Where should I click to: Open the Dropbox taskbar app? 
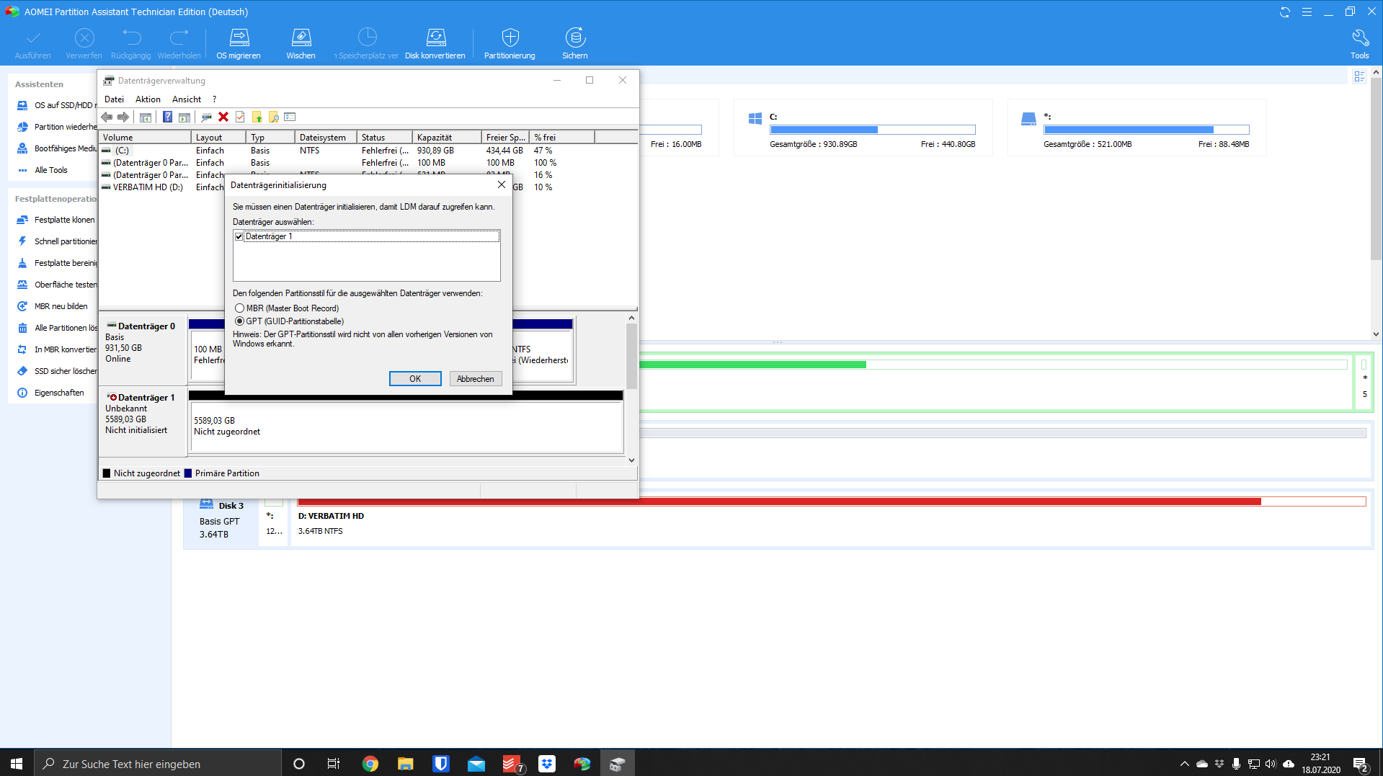pyautogui.click(x=547, y=764)
